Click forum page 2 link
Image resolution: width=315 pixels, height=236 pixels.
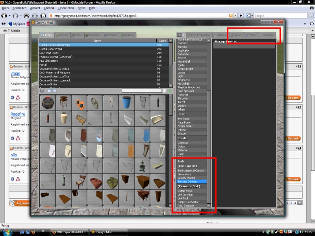291,203
